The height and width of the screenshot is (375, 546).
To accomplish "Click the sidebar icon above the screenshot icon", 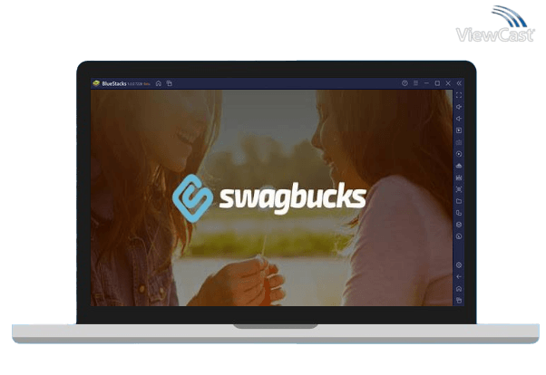I will 459,178.
